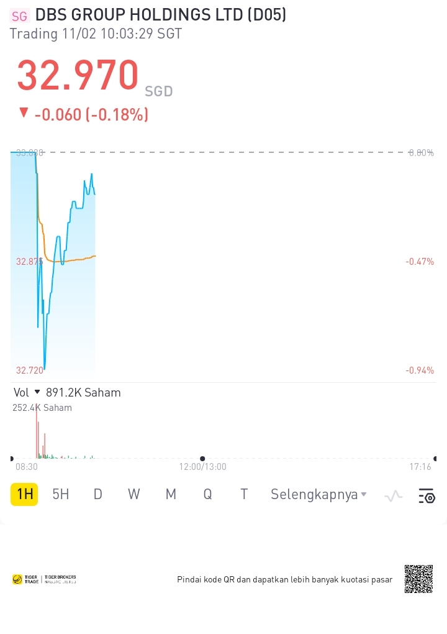Click the QR code image
Screen dimensions: 447x634
pos(418,579)
